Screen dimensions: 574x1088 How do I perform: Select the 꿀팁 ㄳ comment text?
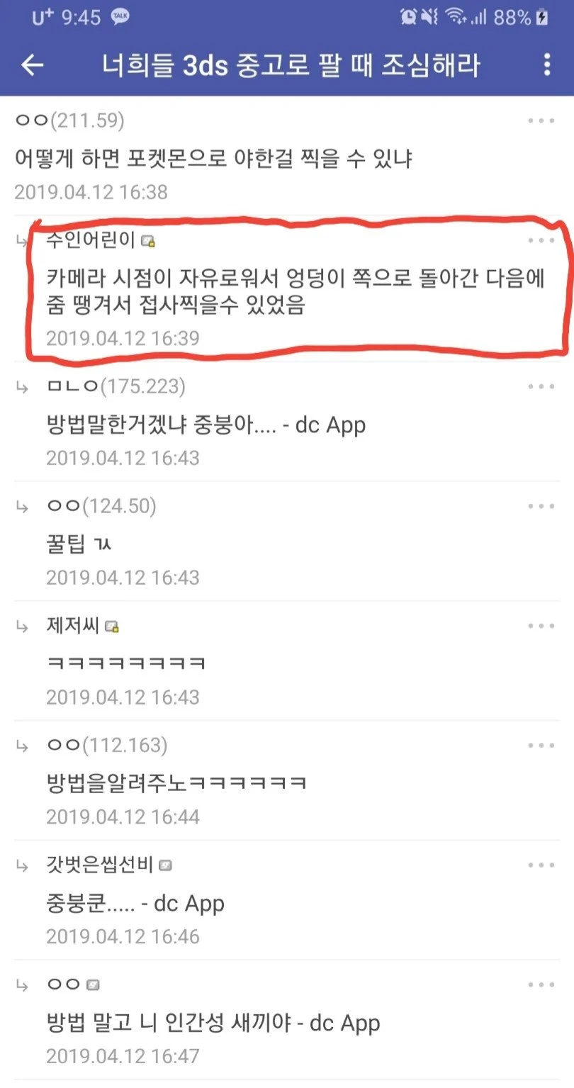[x=79, y=544]
